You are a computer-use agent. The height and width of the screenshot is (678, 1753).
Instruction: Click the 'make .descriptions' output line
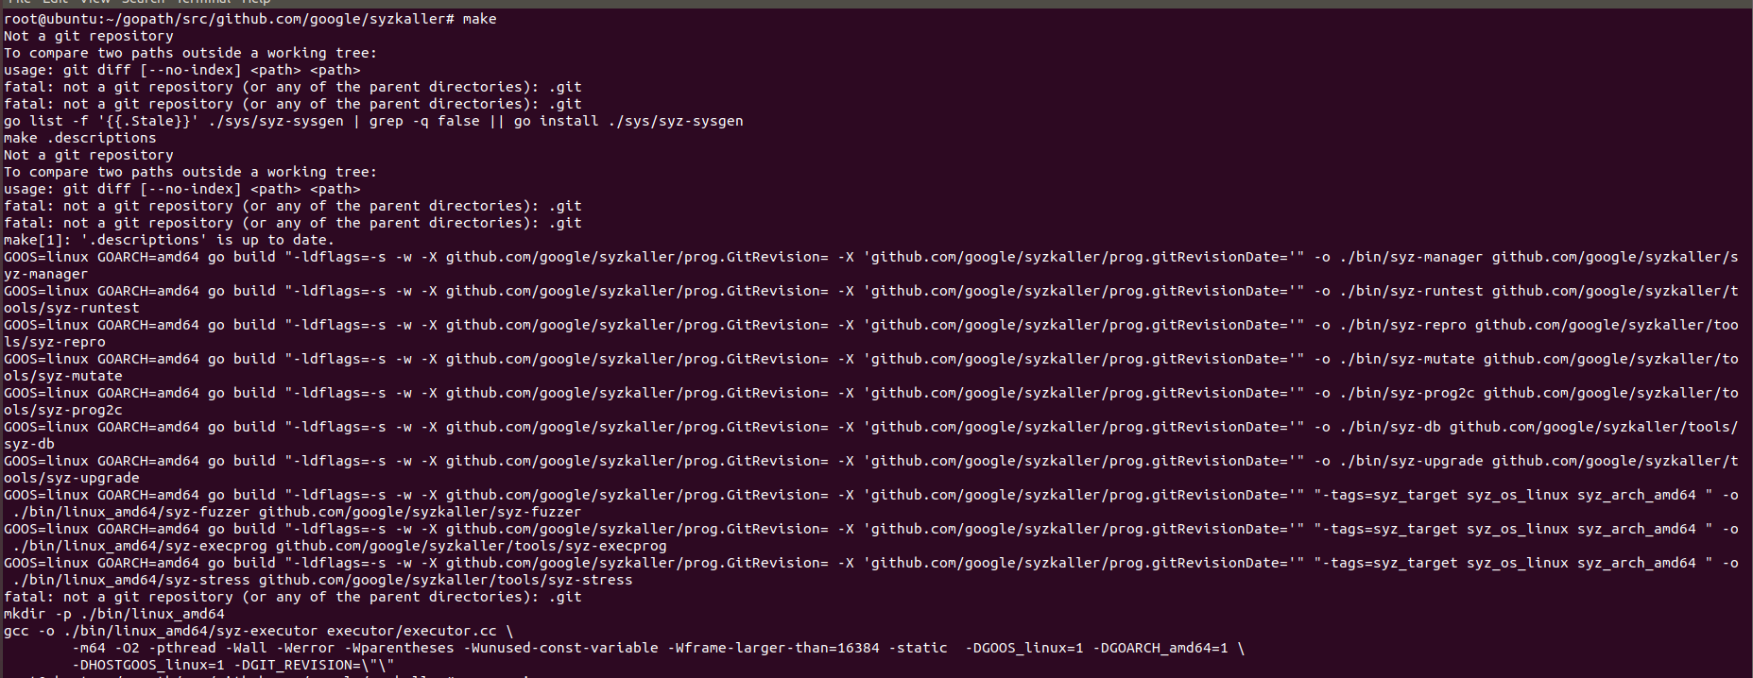point(80,138)
